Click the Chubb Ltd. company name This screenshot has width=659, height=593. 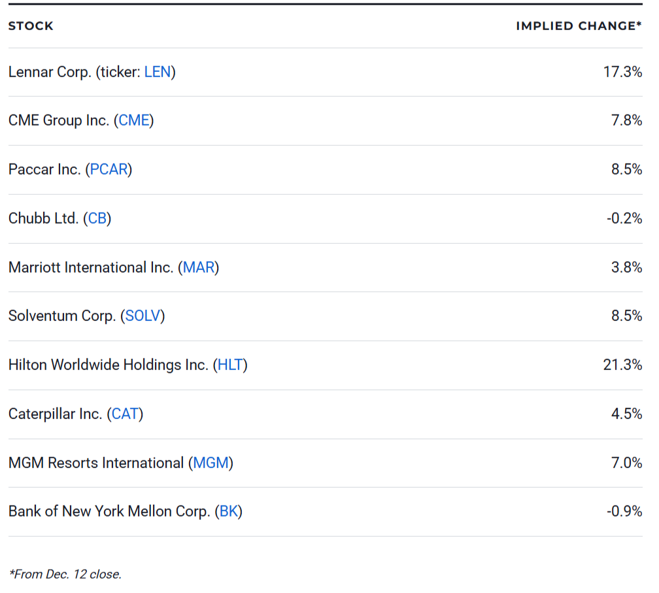43,218
